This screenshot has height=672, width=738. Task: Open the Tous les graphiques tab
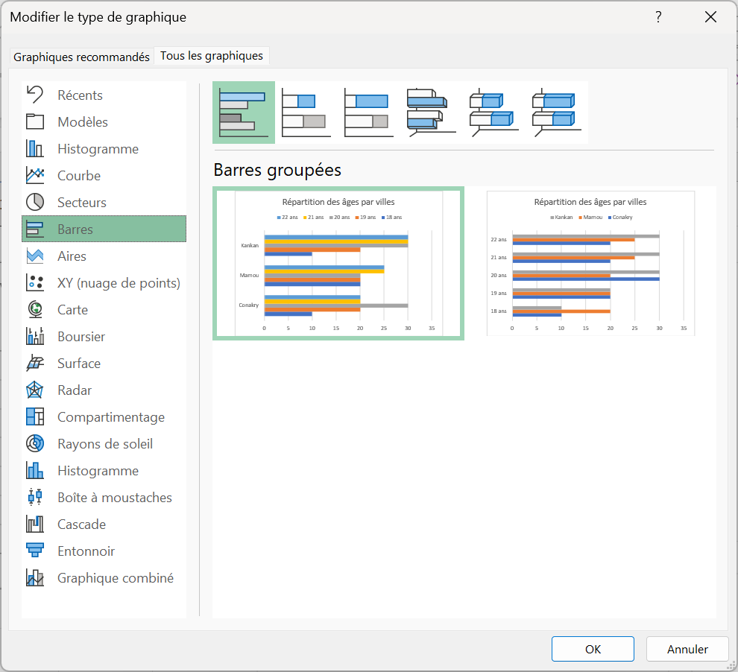(212, 56)
